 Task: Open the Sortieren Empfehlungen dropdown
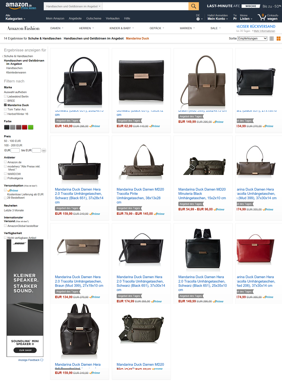coord(252,39)
